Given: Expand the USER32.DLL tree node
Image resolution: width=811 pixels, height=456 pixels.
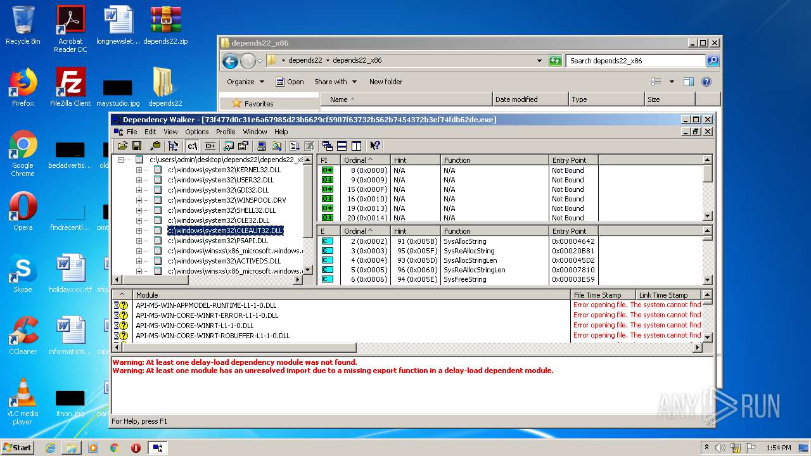Looking at the screenshot, I should pyautogui.click(x=139, y=180).
